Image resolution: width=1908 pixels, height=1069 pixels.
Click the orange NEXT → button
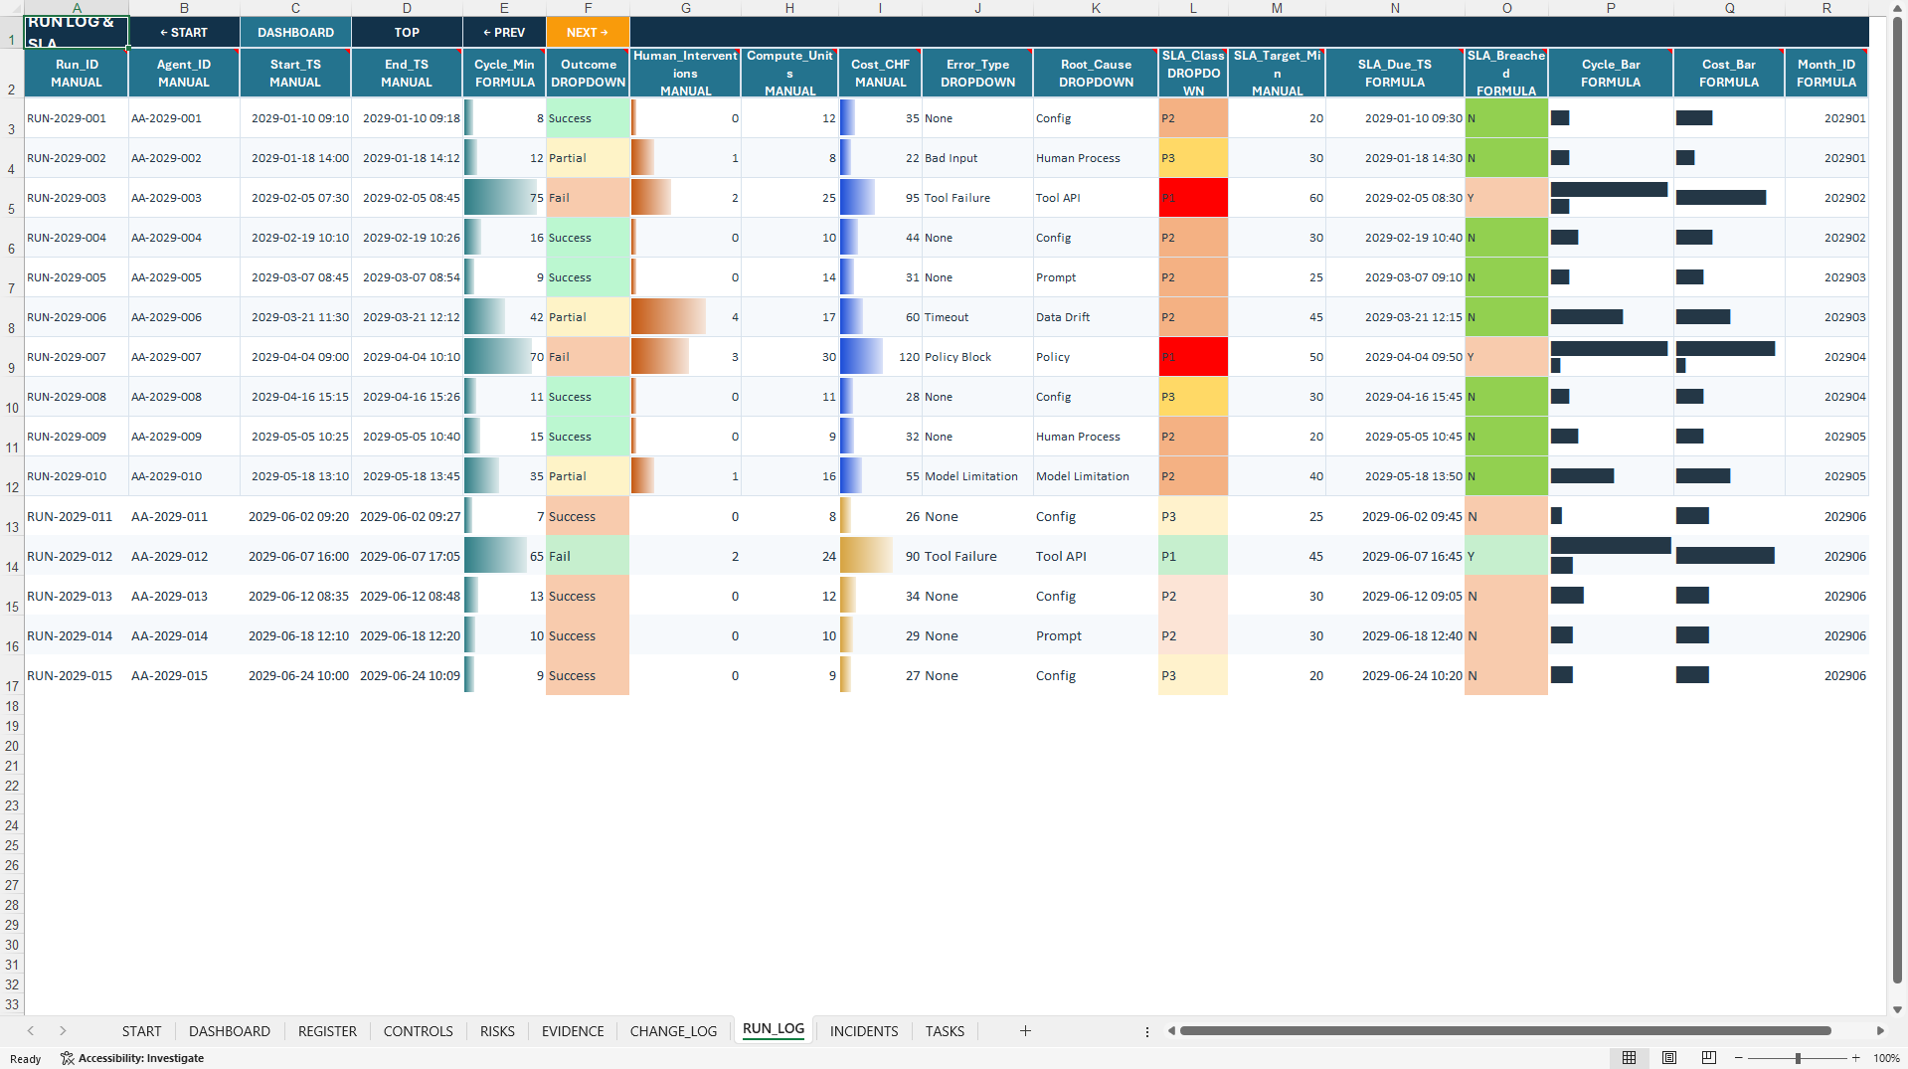588,32
